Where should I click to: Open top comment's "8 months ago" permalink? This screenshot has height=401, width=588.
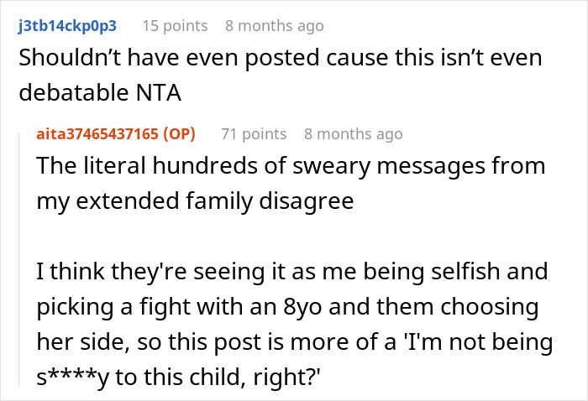click(x=275, y=26)
